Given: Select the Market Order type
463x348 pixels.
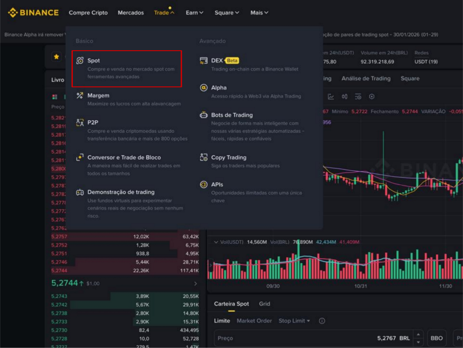Looking at the screenshot, I should pyautogui.click(x=254, y=321).
